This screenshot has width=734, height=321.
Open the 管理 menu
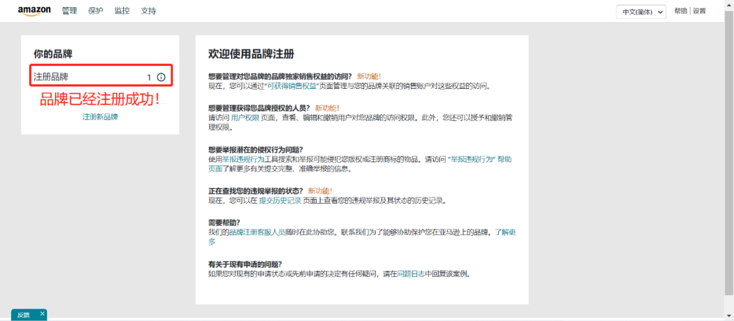[x=69, y=11]
